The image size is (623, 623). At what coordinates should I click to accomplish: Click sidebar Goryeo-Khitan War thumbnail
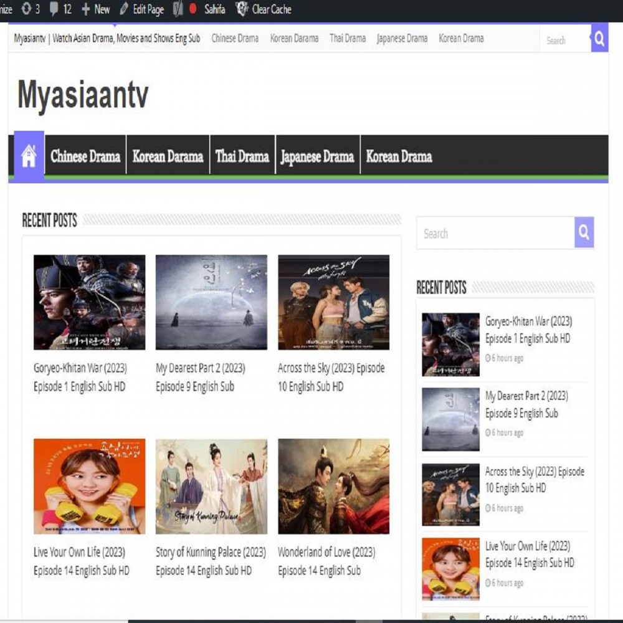click(x=450, y=345)
